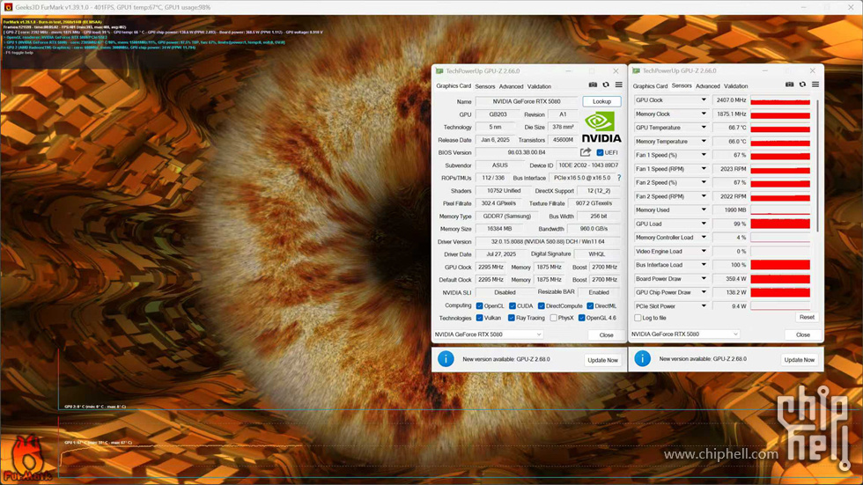Click refresh icon in GPU-Z Graphics Card window
The height and width of the screenshot is (485, 863).
click(606, 85)
